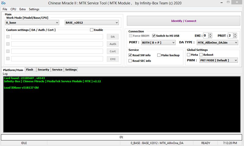This screenshot has width=244, height=146.
Task: Switch to the Flash tab
Action: [x=30, y=69]
